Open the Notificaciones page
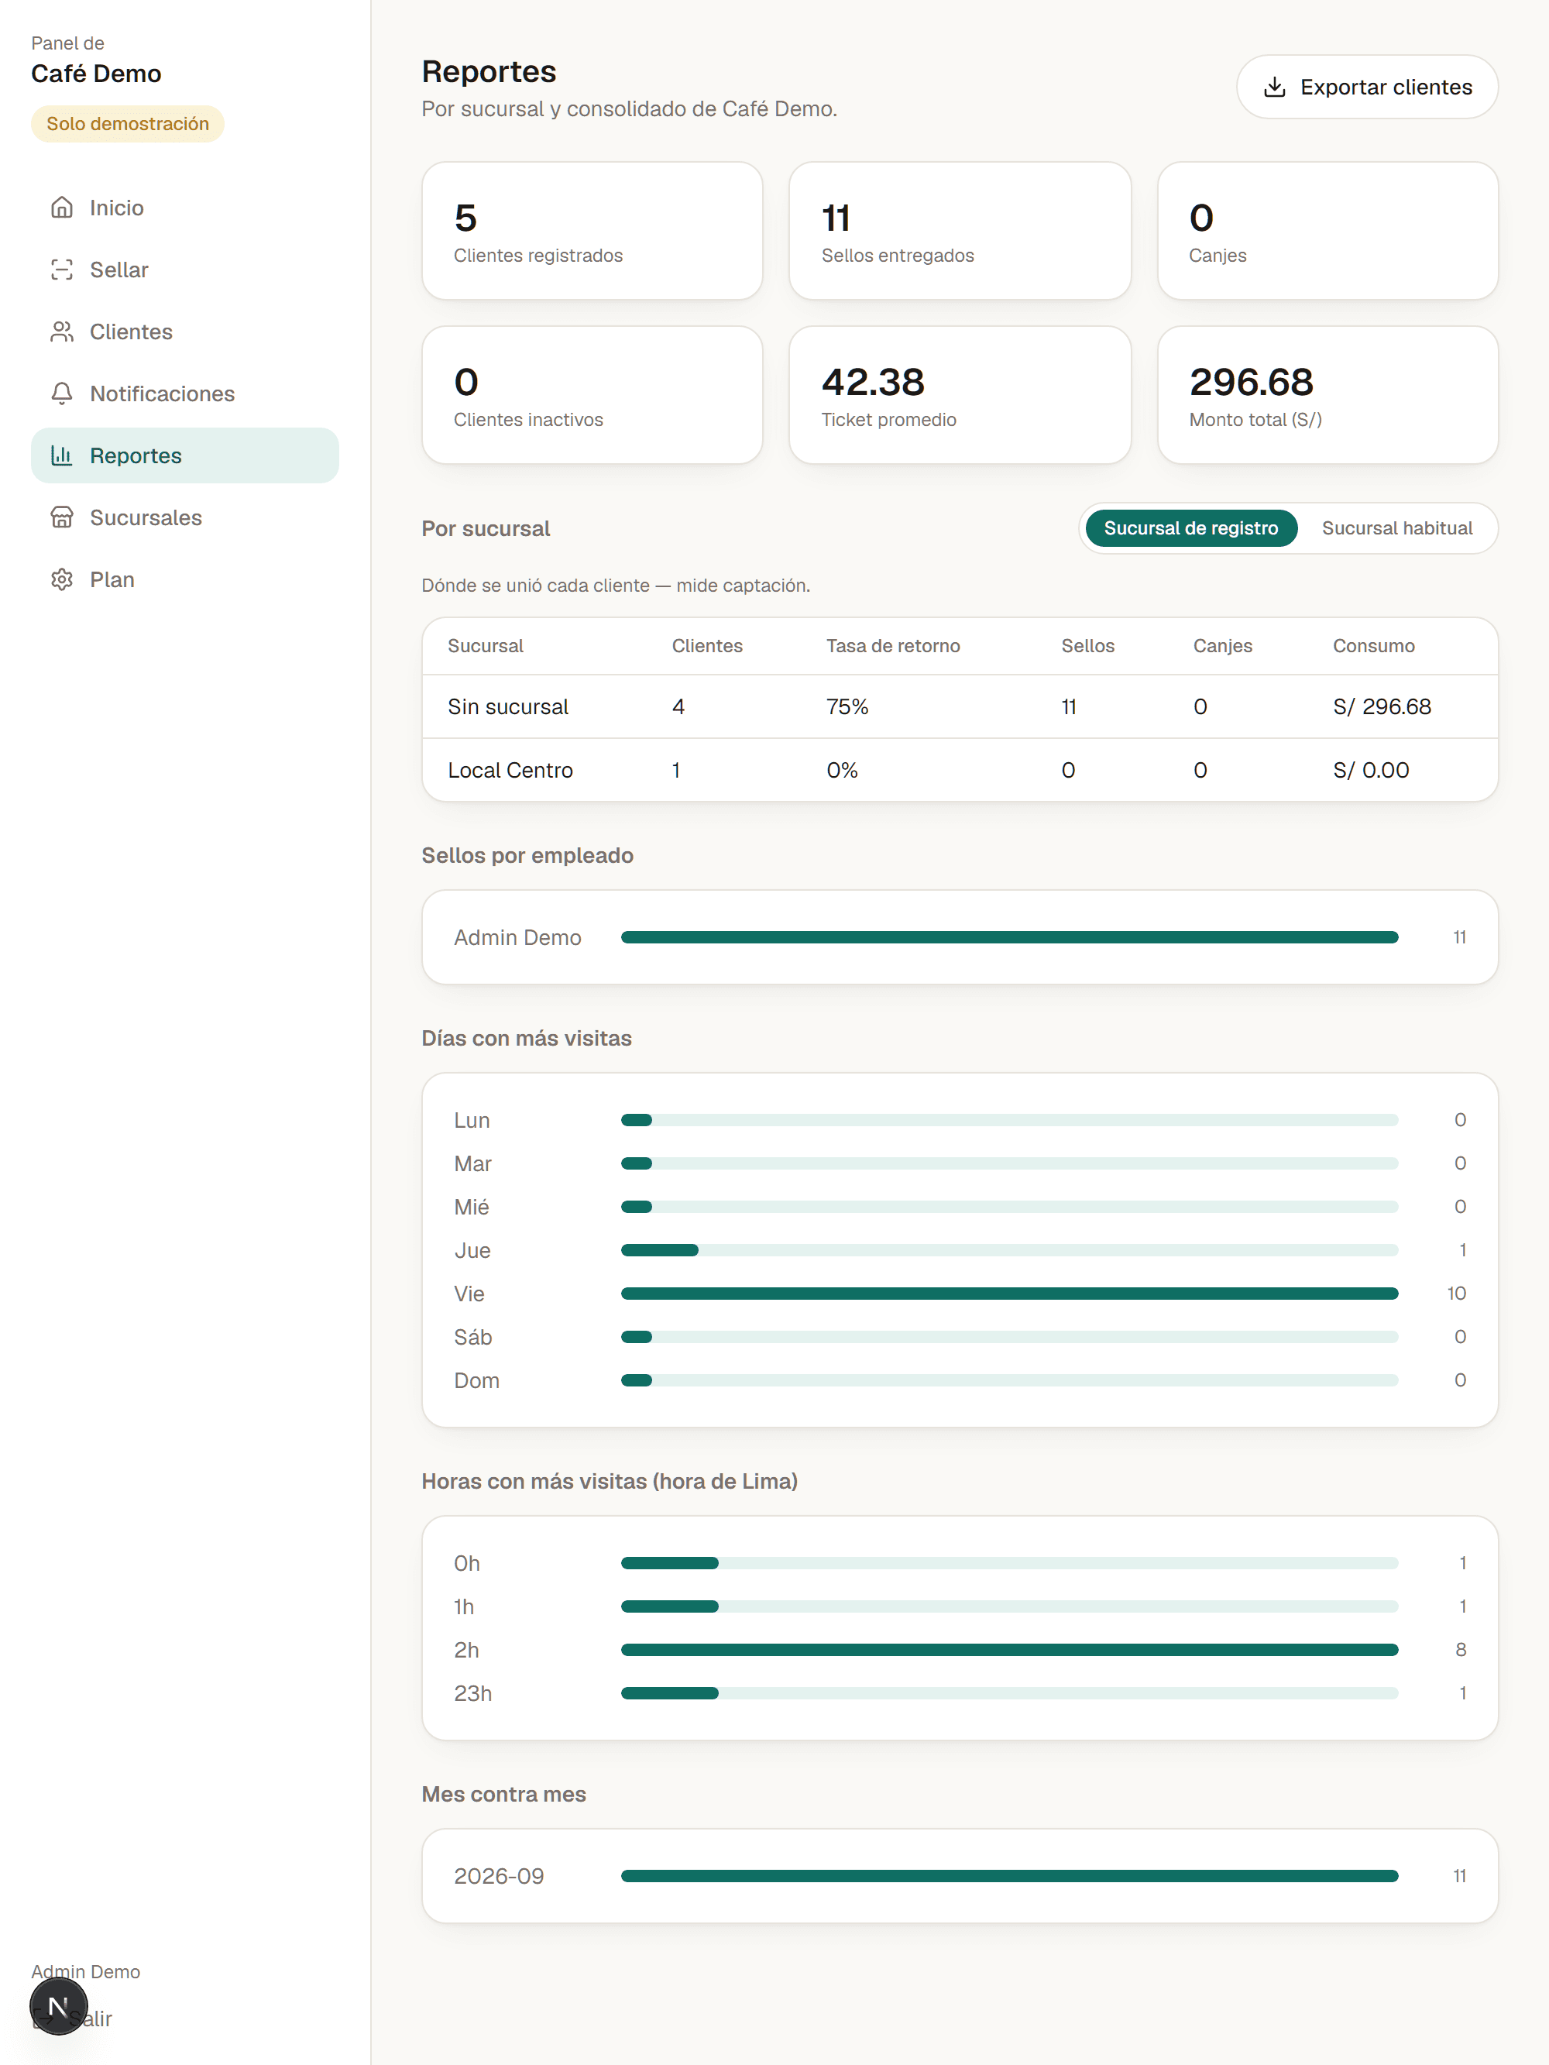This screenshot has width=1549, height=2065. (185, 394)
